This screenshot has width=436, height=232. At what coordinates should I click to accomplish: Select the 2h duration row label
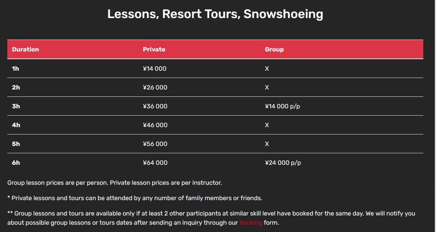tap(16, 87)
